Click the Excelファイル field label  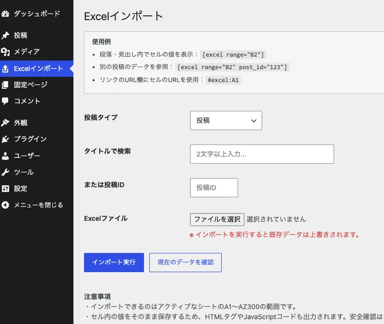(106, 218)
